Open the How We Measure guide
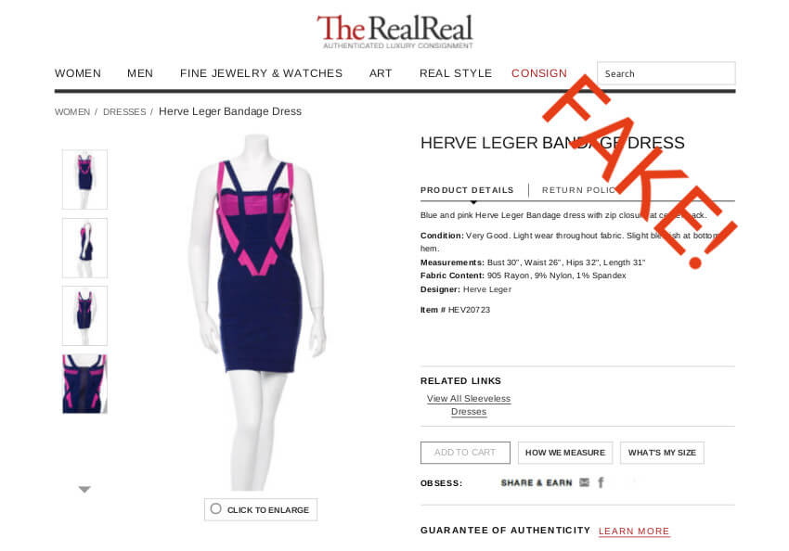The height and width of the screenshot is (551, 789). (565, 453)
